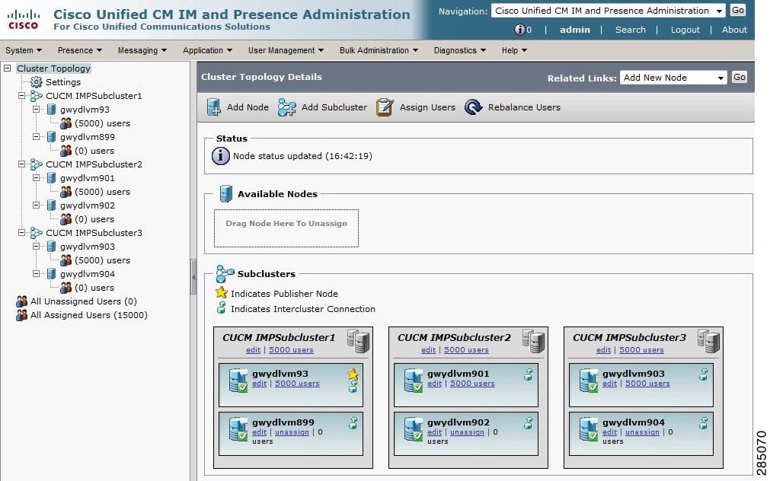Click the About link
Image resolution: width=770 pixels, height=481 pixels.
pos(734,30)
